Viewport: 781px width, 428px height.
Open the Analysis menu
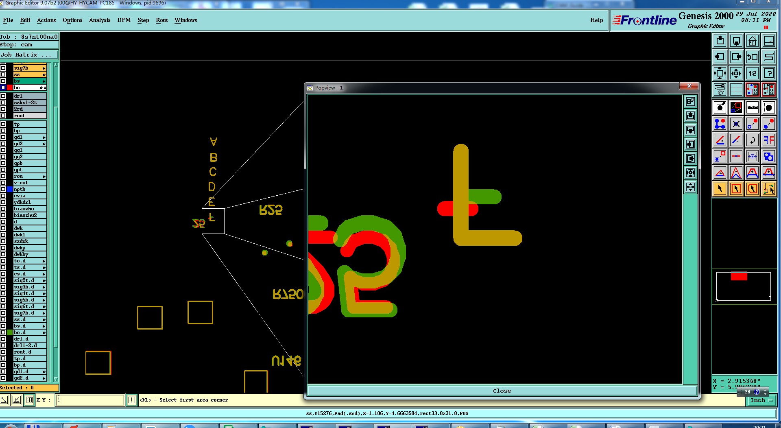point(100,20)
